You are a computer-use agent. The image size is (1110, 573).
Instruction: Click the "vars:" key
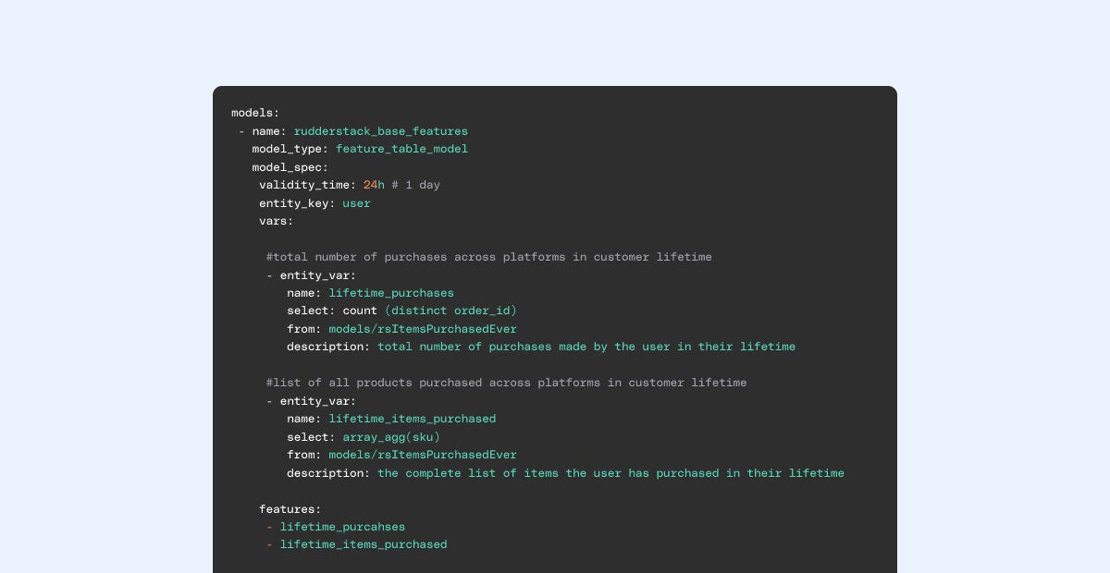click(276, 221)
